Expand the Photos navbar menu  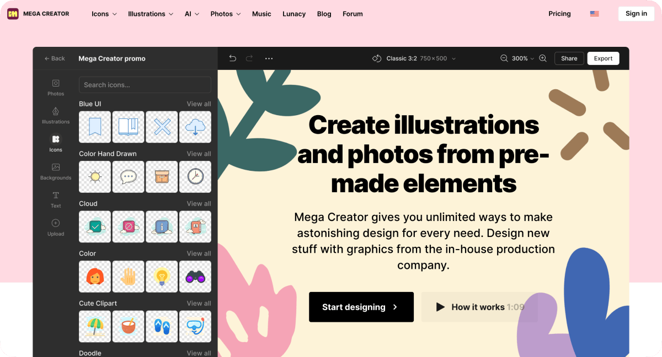(226, 14)
